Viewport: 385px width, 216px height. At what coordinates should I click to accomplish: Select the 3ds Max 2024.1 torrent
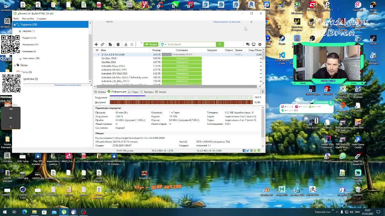point(109,58)
